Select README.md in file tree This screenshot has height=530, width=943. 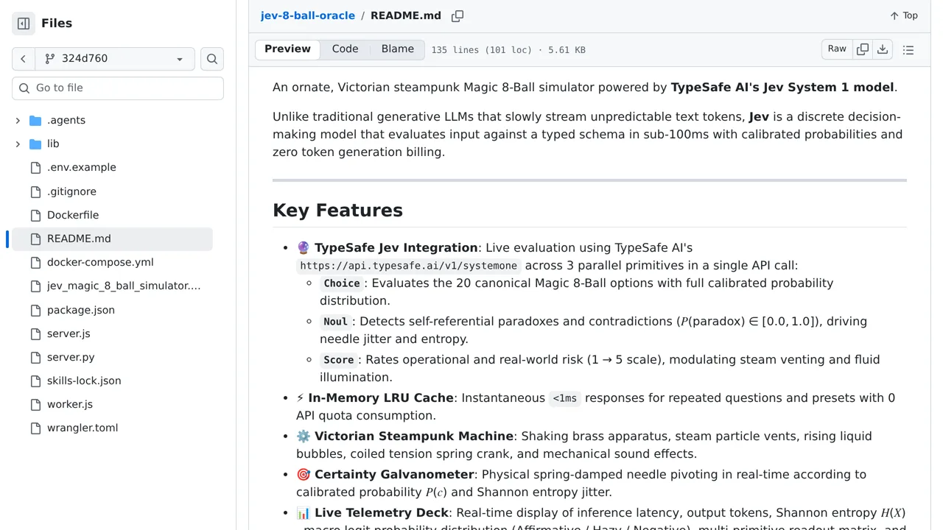[112, 239]
